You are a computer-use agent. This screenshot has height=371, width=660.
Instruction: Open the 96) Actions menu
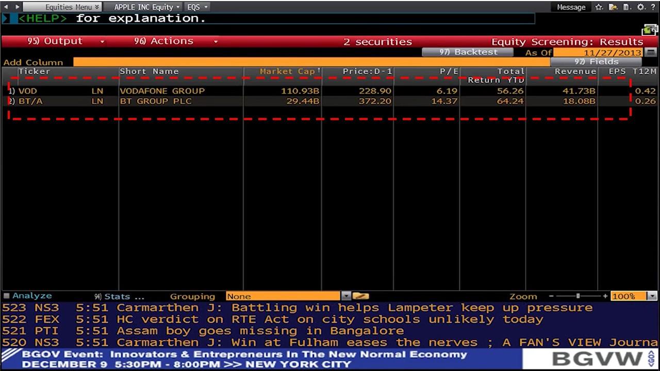click(165, 41)
